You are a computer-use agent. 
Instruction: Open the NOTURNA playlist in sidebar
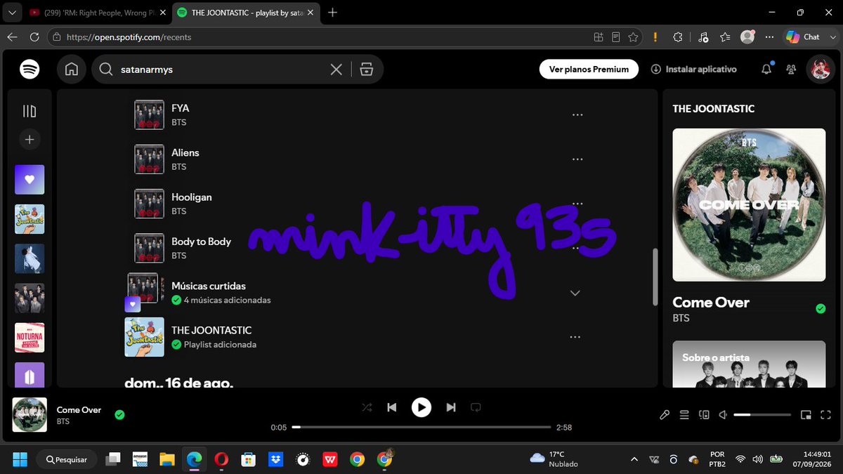point(30,337)
